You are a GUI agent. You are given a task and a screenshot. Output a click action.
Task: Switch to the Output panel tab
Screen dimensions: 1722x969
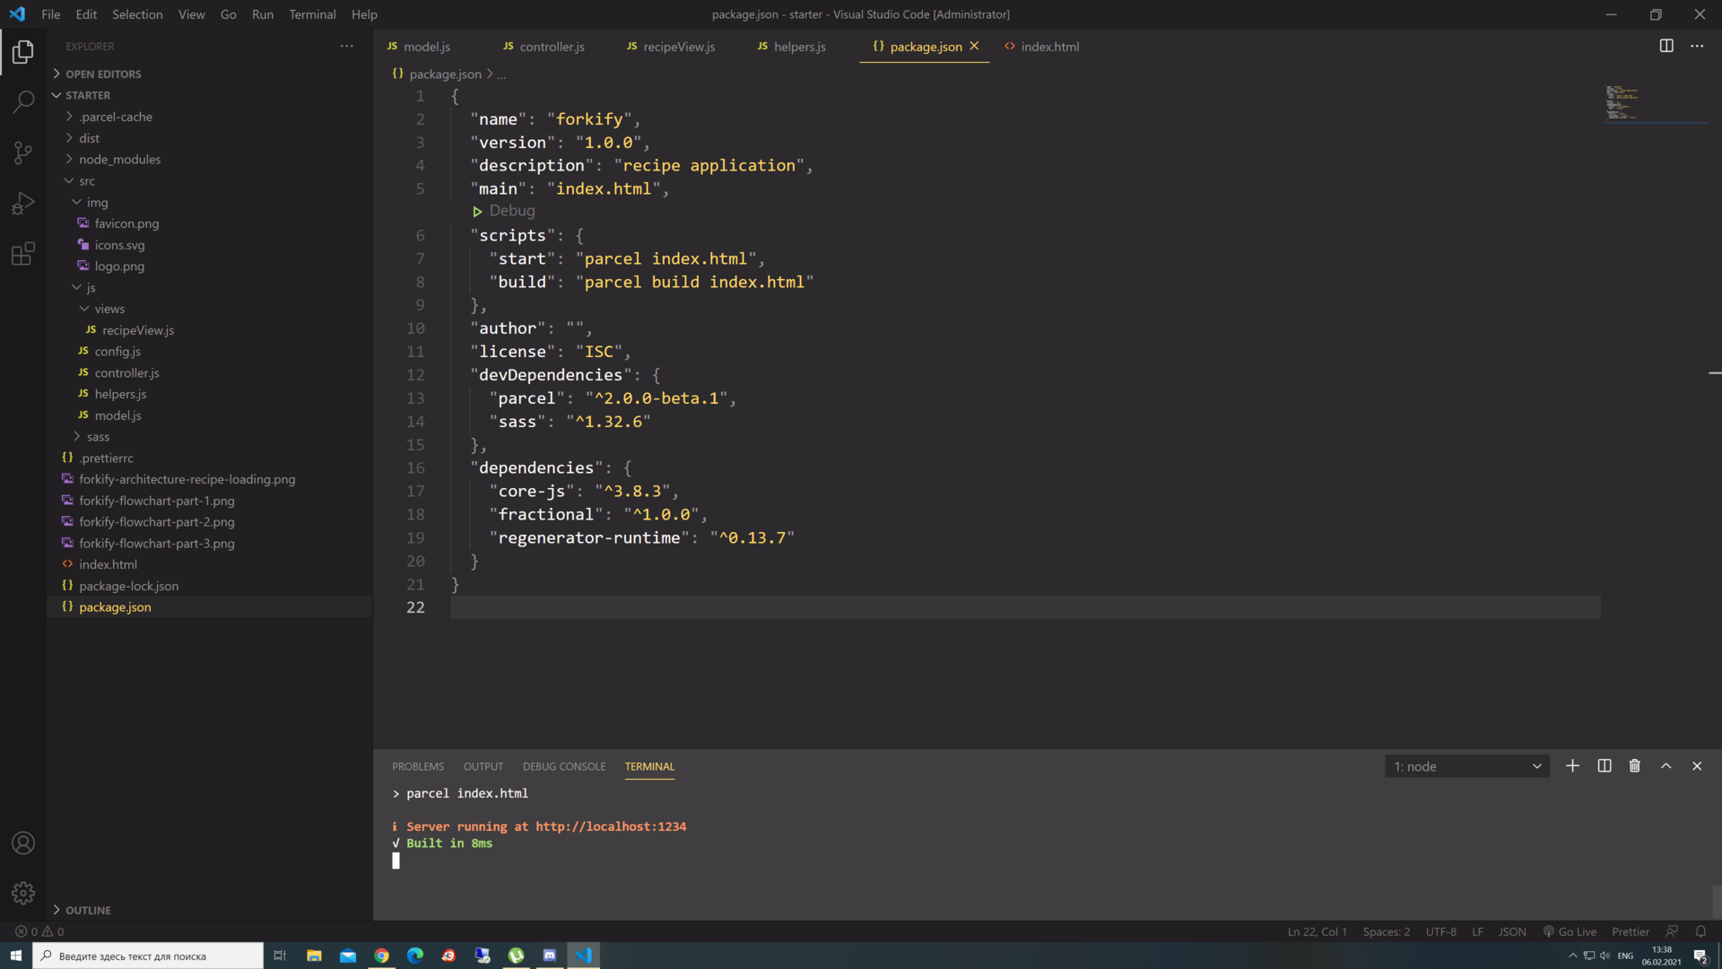point(483,766)
